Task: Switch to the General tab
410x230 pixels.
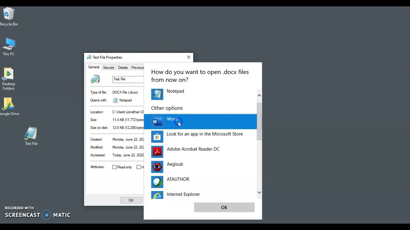Action: pyautogui.click(x=94, y=67)
